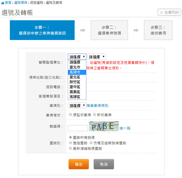Click the 選號及轉帳 breadcrumb text
This screenshot has width=182, height=178.
tap(54, 3)
